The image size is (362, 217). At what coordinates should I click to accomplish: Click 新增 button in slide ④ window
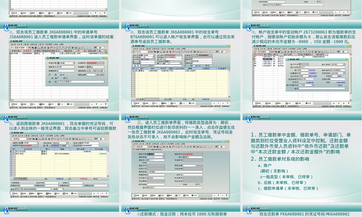coord(15,193)
